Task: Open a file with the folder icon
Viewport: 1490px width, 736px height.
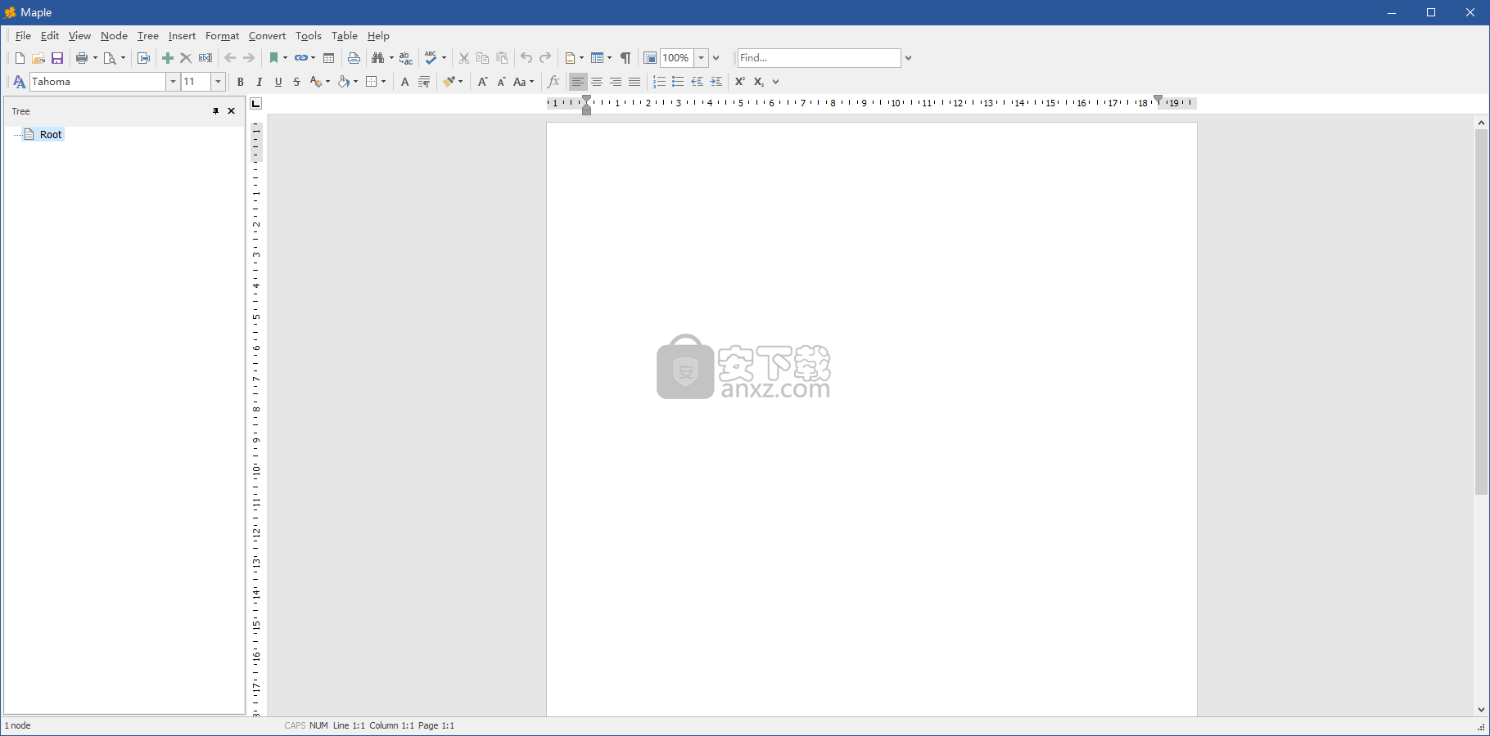Action: (x=38, y=58)
